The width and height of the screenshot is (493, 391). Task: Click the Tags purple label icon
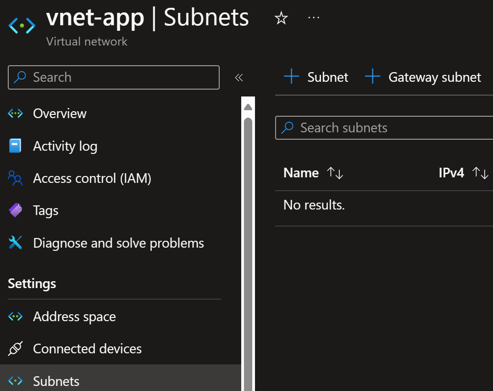coord(16,210)
